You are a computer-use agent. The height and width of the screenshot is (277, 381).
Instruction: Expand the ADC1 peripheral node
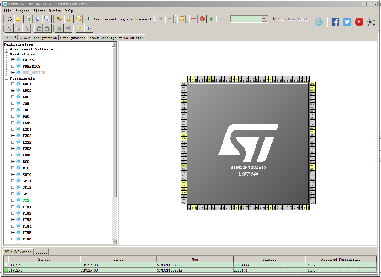pos(13,84)
